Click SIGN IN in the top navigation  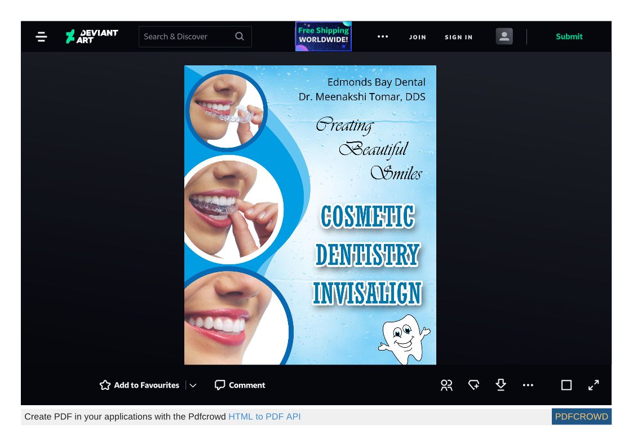[x=458, y=37]
